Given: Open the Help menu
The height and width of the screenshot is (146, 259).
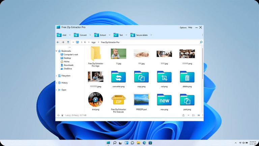Looking at the screenshot, I should [190, 27].
